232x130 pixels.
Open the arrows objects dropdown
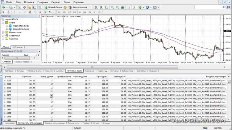coord(54,12)
